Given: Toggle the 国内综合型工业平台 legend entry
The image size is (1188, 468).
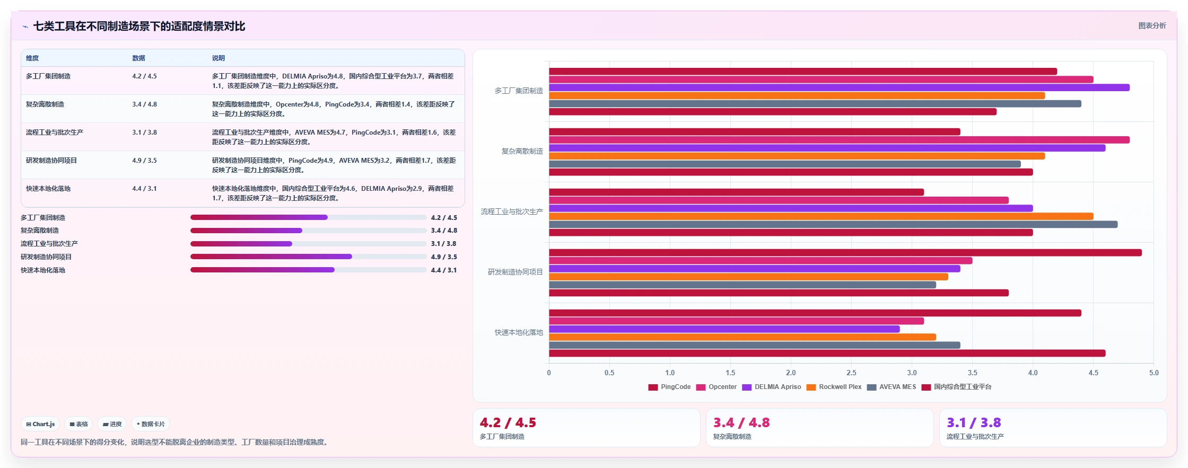Looking at the screenshot, I should point(956,387).
